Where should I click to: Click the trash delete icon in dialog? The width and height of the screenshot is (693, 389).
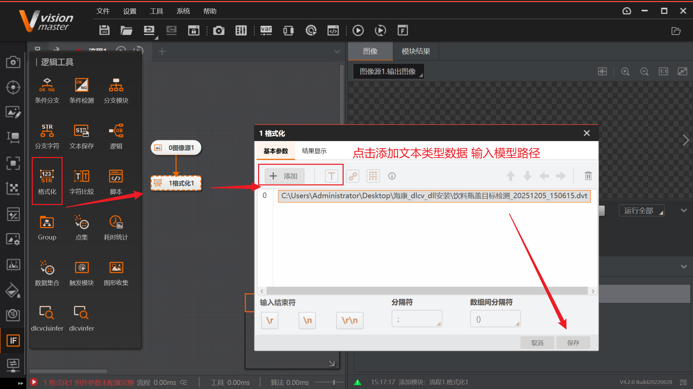point(588,176)
